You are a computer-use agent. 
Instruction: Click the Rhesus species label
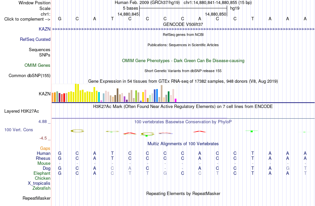click(x=43, y=158)
